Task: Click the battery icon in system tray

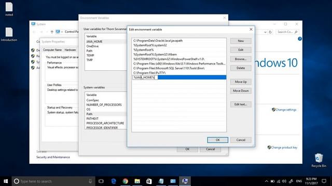Action: (272, 181)
